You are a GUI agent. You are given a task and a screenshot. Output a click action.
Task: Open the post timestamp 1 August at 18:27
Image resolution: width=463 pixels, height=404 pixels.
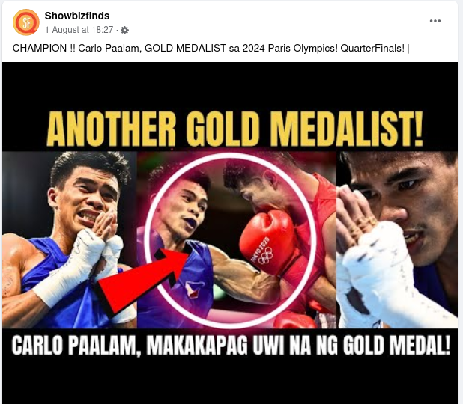pyautogui.click(x=79, y=30)
